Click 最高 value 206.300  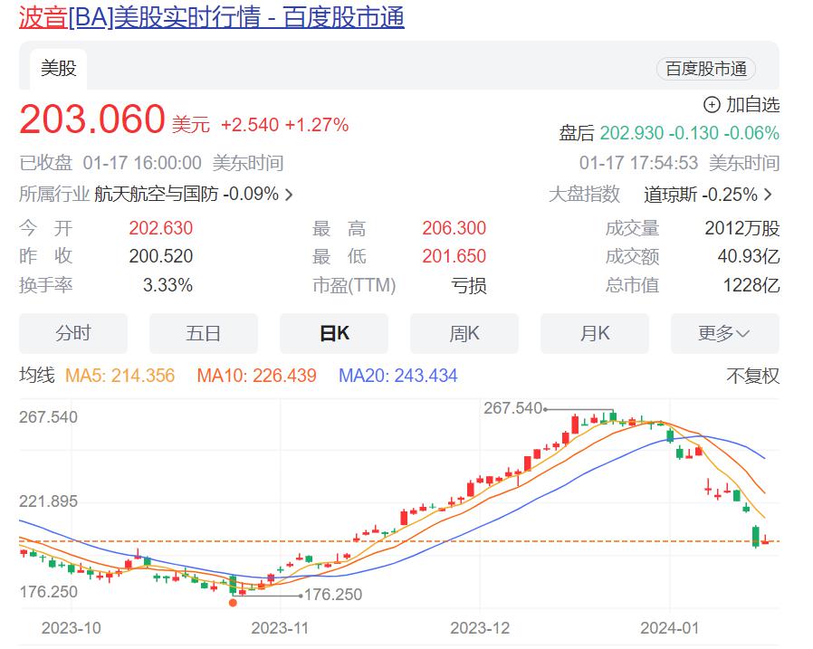coord(454,228)
